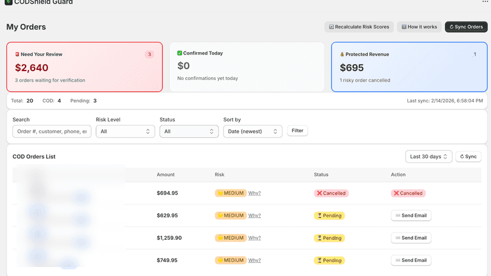
Task: Open the three-dot menu at top right
Action: (x=485, y=2)
